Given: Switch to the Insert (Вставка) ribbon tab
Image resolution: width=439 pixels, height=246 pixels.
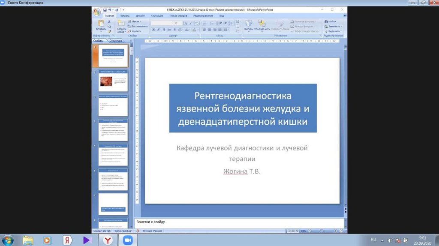Looking at the screenshot, I should click(125, 15).
